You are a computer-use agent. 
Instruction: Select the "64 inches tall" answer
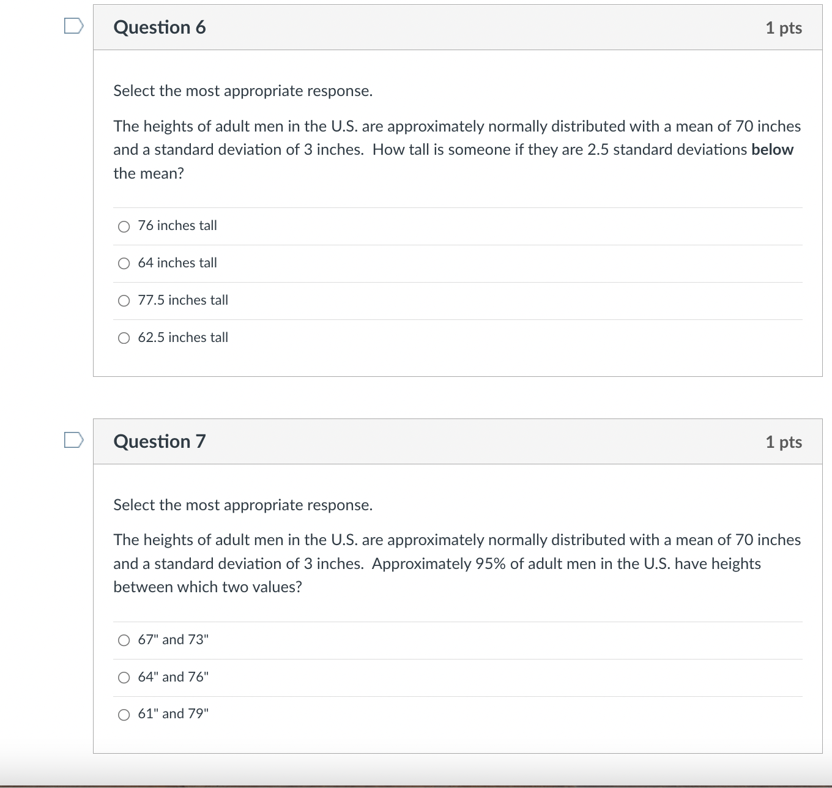[124, 263]
